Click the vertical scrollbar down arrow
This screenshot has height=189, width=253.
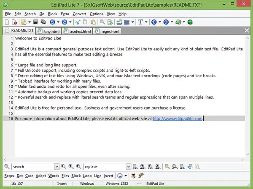click(x=248, y=154)
